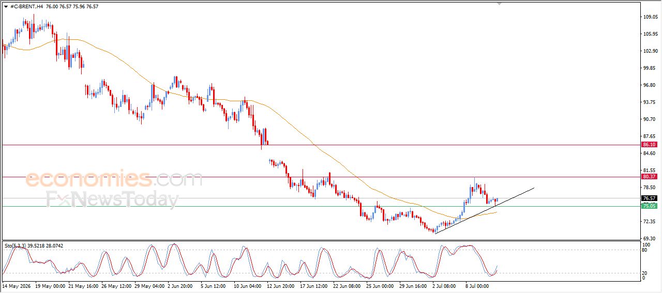Click the 14 May 2026 date label
This screenshot has width=662, height=293.
[16, 285]
